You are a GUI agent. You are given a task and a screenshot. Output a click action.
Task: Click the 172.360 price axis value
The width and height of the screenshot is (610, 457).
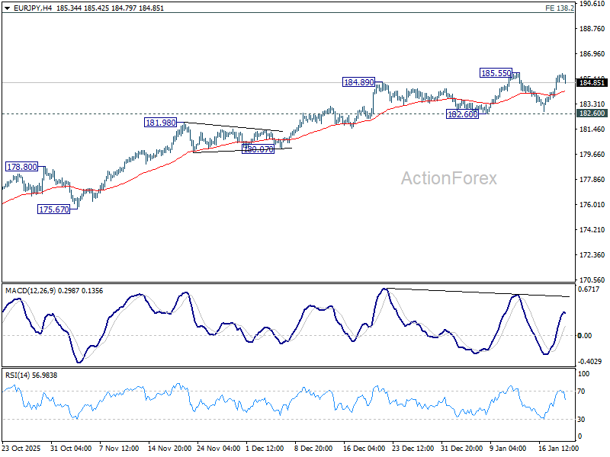(x=592, y=255)
